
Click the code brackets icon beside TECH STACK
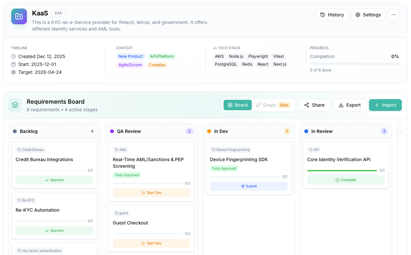tap(215, 48)
